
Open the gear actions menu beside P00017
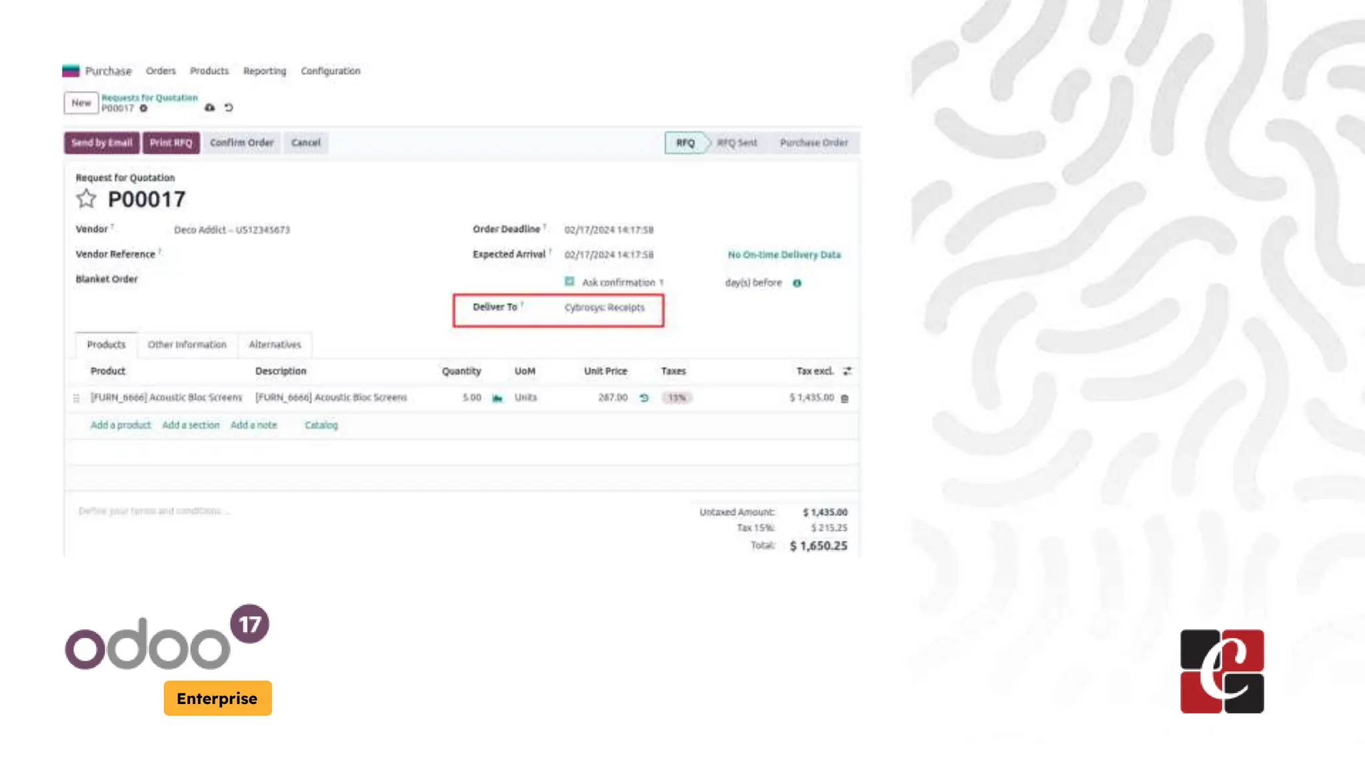tap(143, 108)
